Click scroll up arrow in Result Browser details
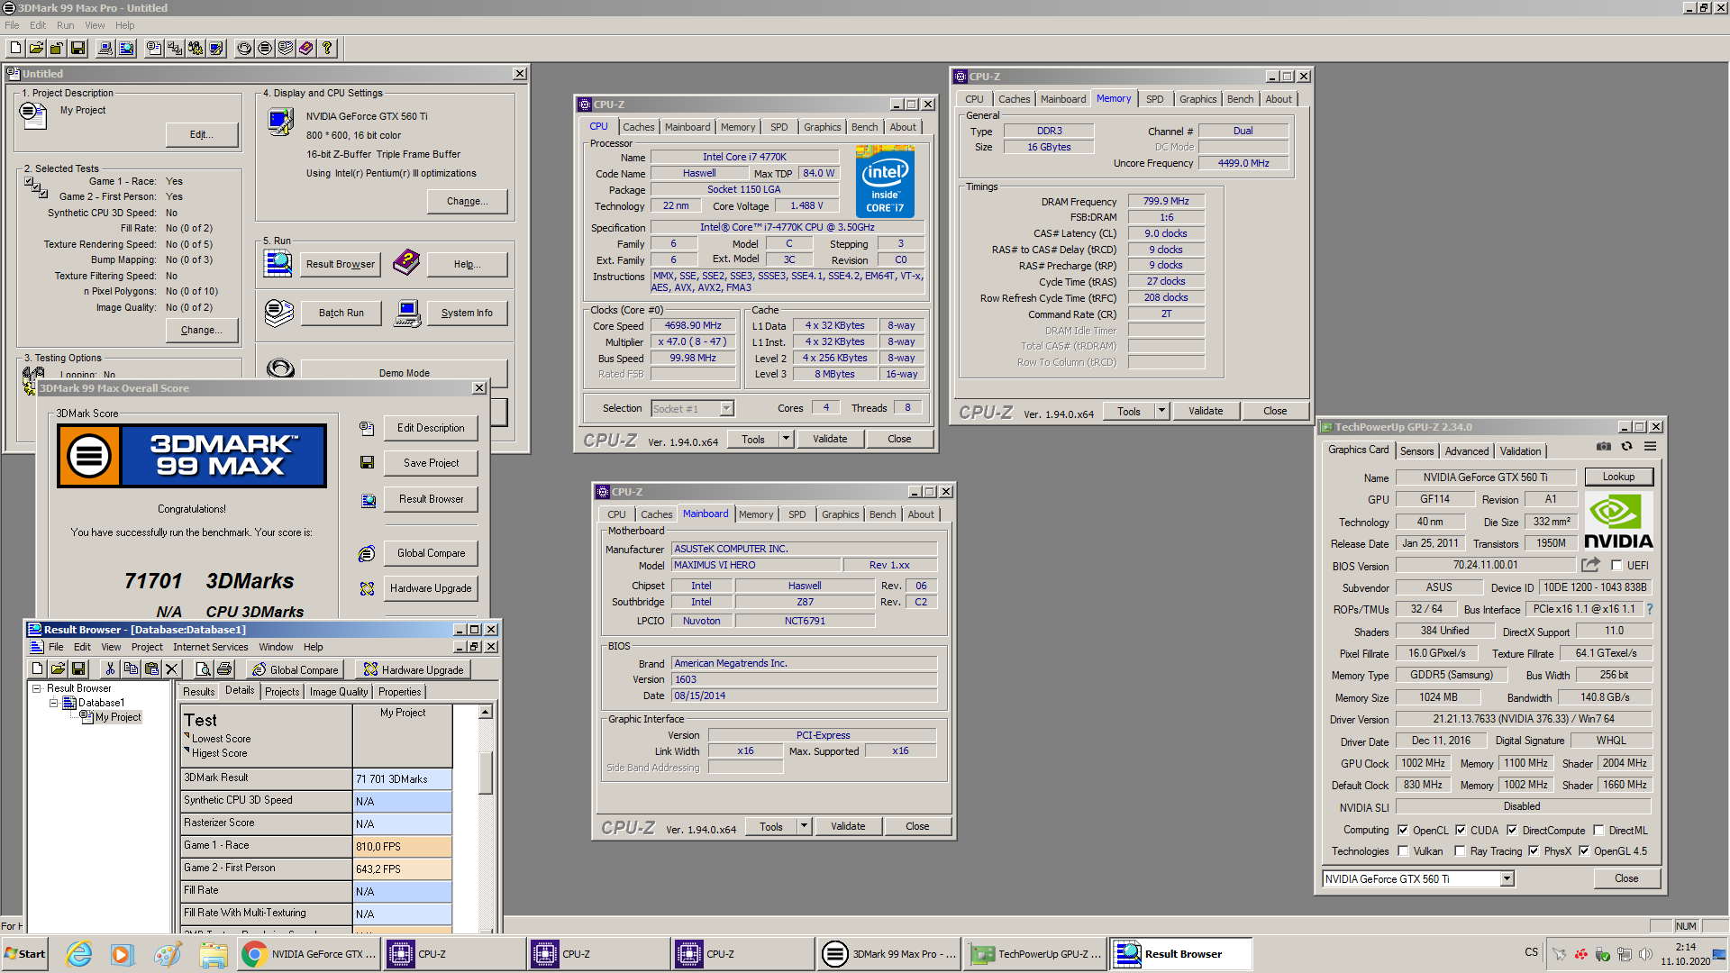Image resolution: width=1730 pixels, height=973 pixels. tap(485, 713)
